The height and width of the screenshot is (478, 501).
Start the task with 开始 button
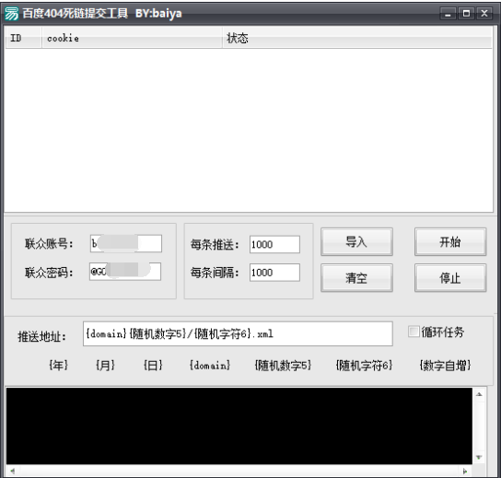pos(450,241)
